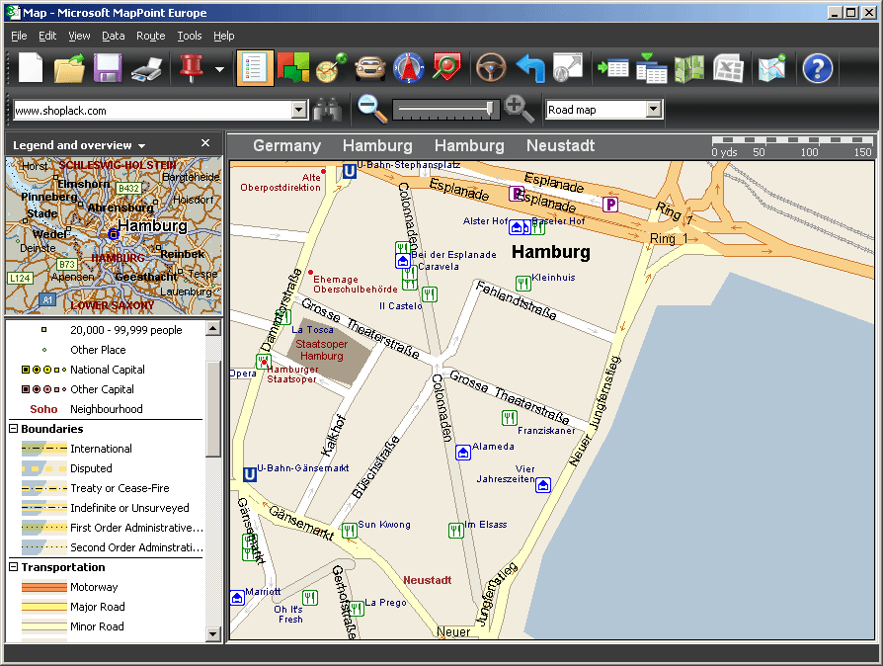
Task: Click the Vier Jahreszeiten hotel icon
Action: pos(543,484)
